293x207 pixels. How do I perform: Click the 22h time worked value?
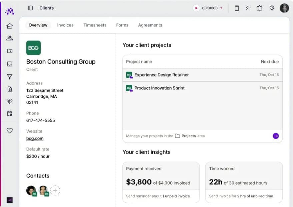216,182
